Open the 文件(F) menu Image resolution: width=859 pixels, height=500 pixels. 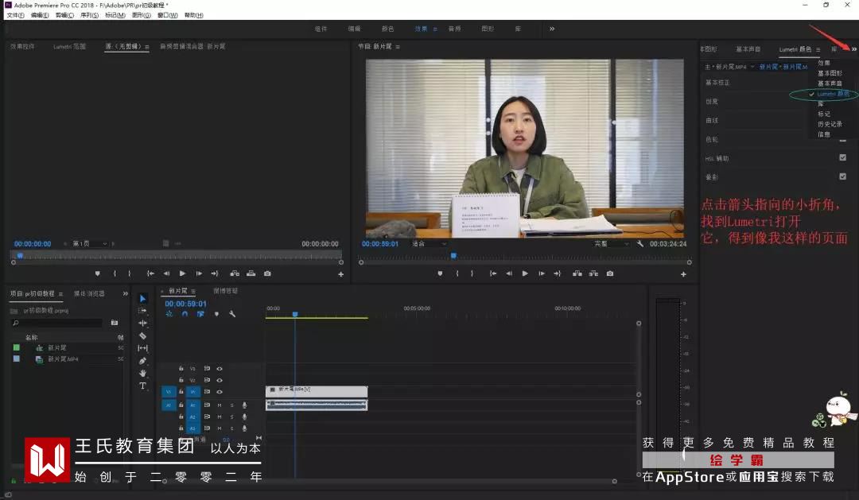15,15
